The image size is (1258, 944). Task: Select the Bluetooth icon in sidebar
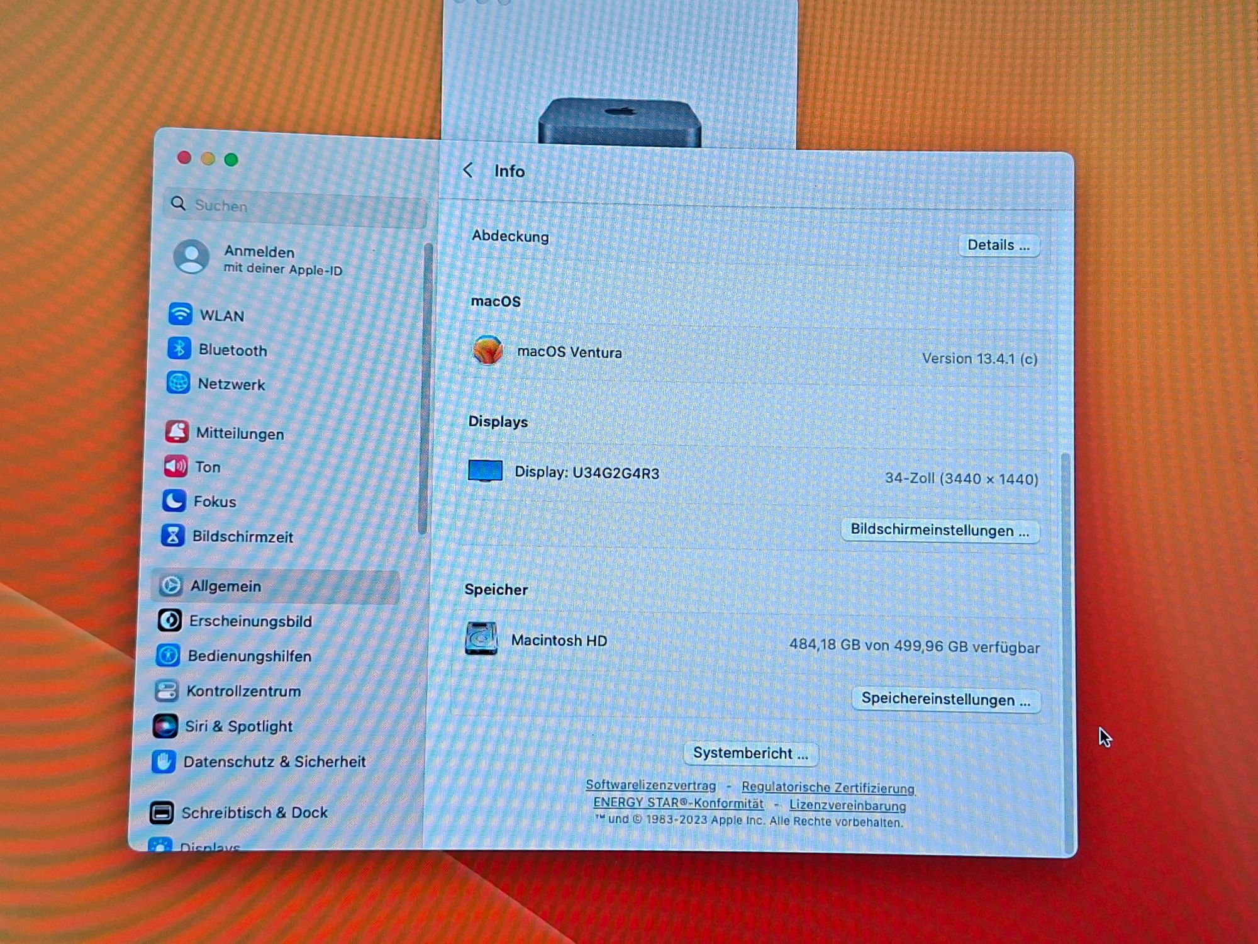(179, 349)
